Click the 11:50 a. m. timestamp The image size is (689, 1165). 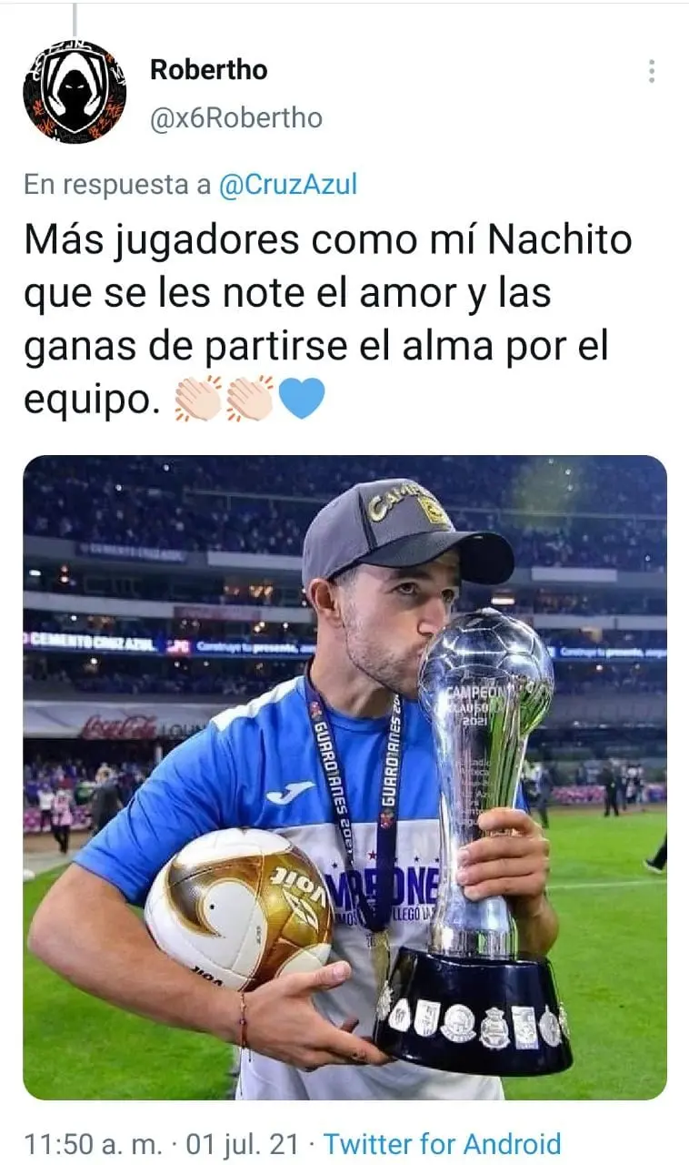pos(95,1143)
